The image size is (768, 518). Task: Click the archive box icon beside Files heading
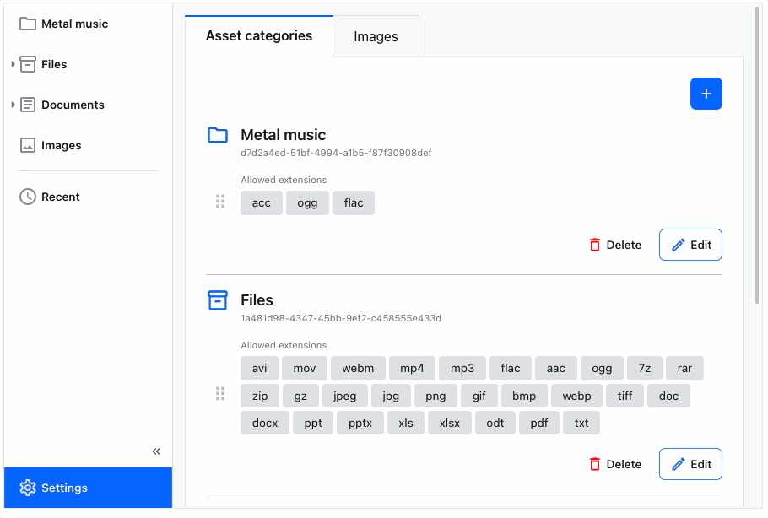coord(218,300)
